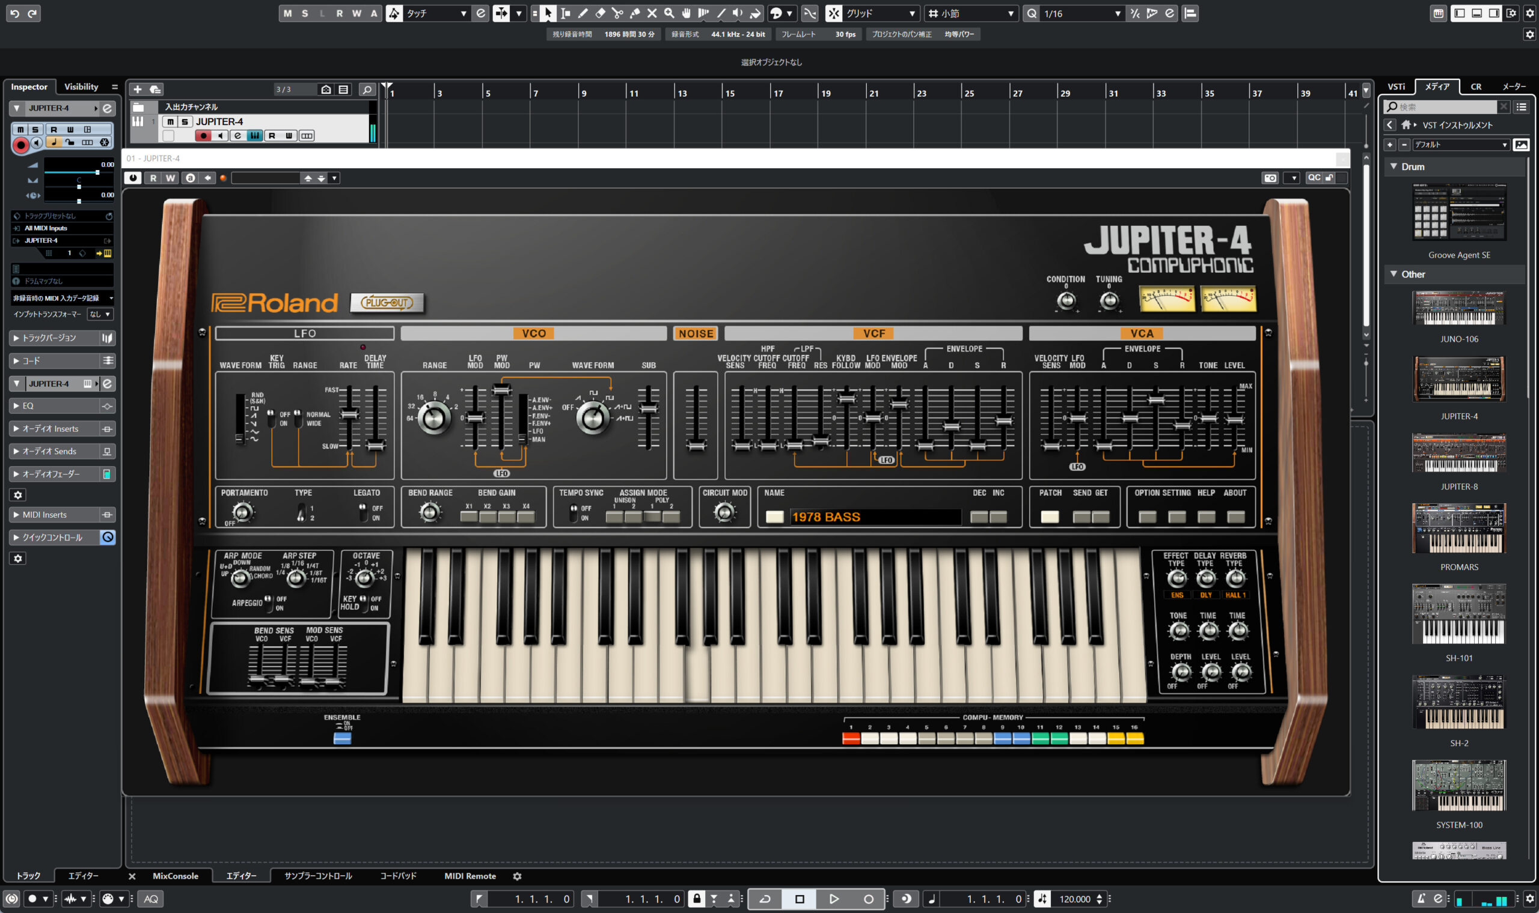Switch to the VSTi tab
Viewport: 1539px width, 913px height.
pos(1396,86)
